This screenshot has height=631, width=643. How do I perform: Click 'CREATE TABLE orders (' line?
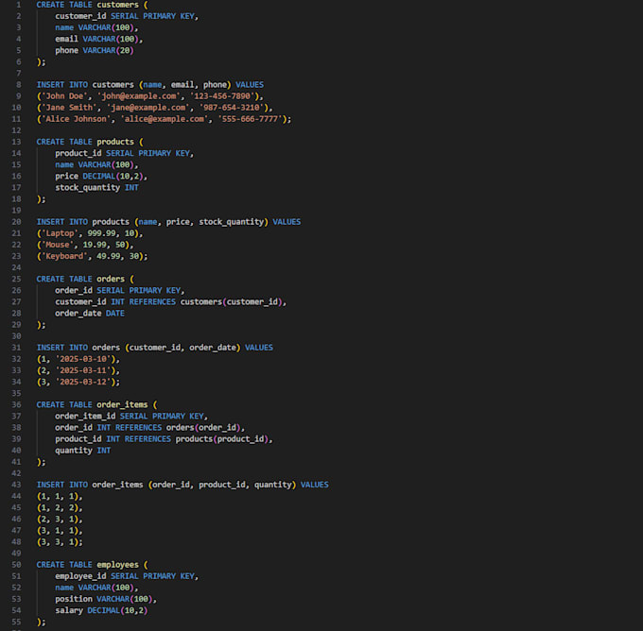click(x=85, y=280)
